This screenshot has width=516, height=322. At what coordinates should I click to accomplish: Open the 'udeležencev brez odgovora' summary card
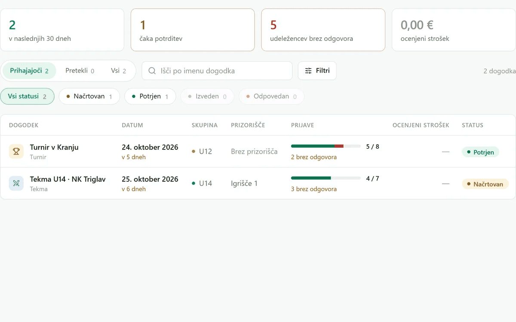click(323, 30)
